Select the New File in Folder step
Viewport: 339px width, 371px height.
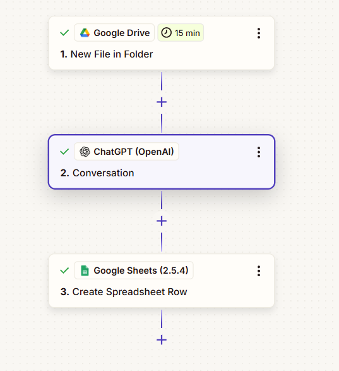pyautogui.click(x=107, y=54)
